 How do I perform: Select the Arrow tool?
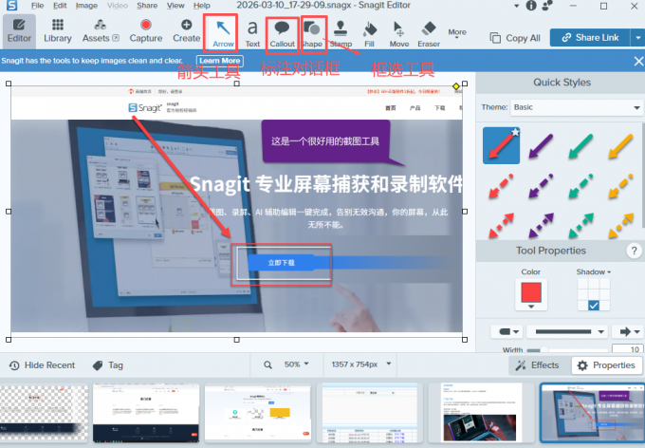[223, 33]
